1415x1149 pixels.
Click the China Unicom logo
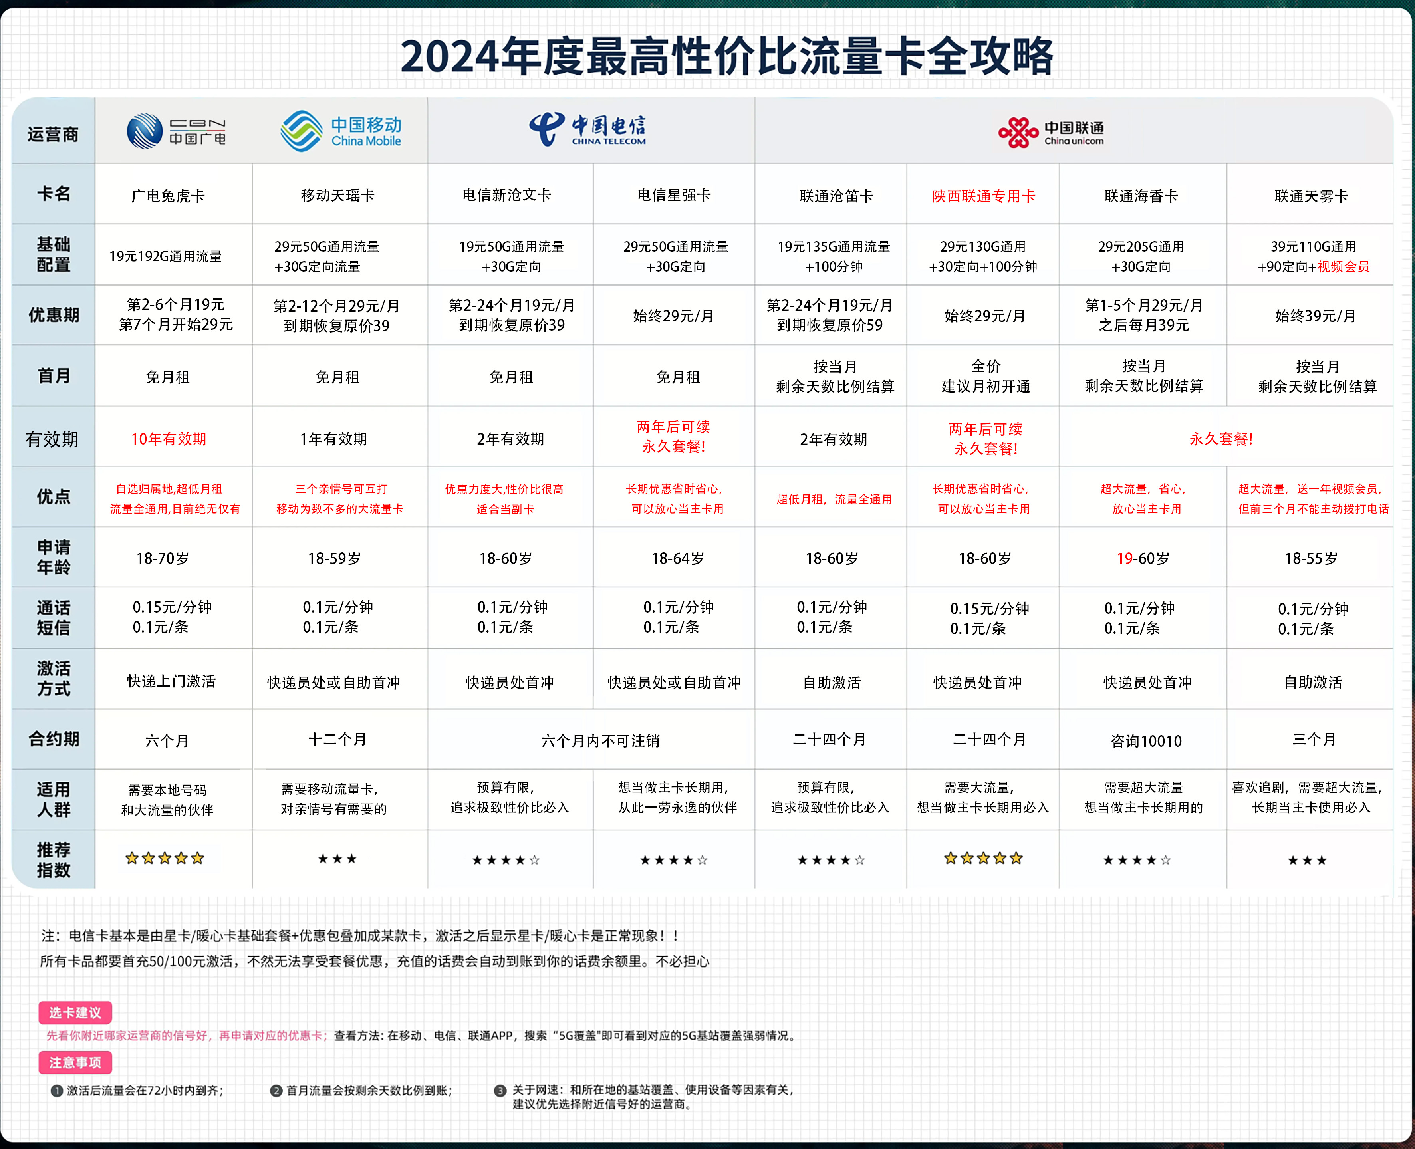pyautogui.click(x=1051, y=132)
